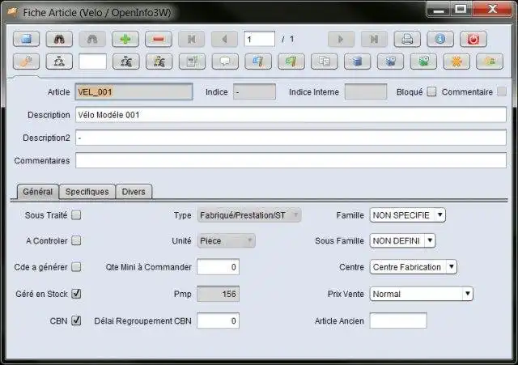
Task: Click the yellow folder icon button
Action: point(490,62)
